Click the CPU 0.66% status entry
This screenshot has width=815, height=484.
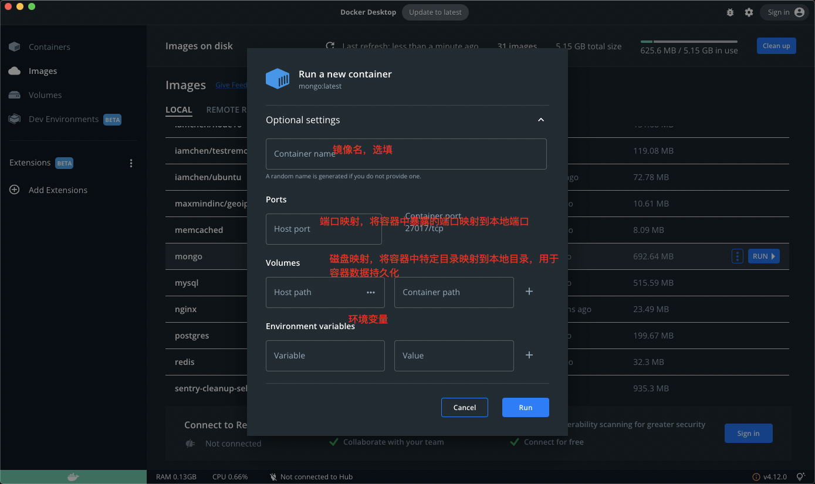coord(230,477)
